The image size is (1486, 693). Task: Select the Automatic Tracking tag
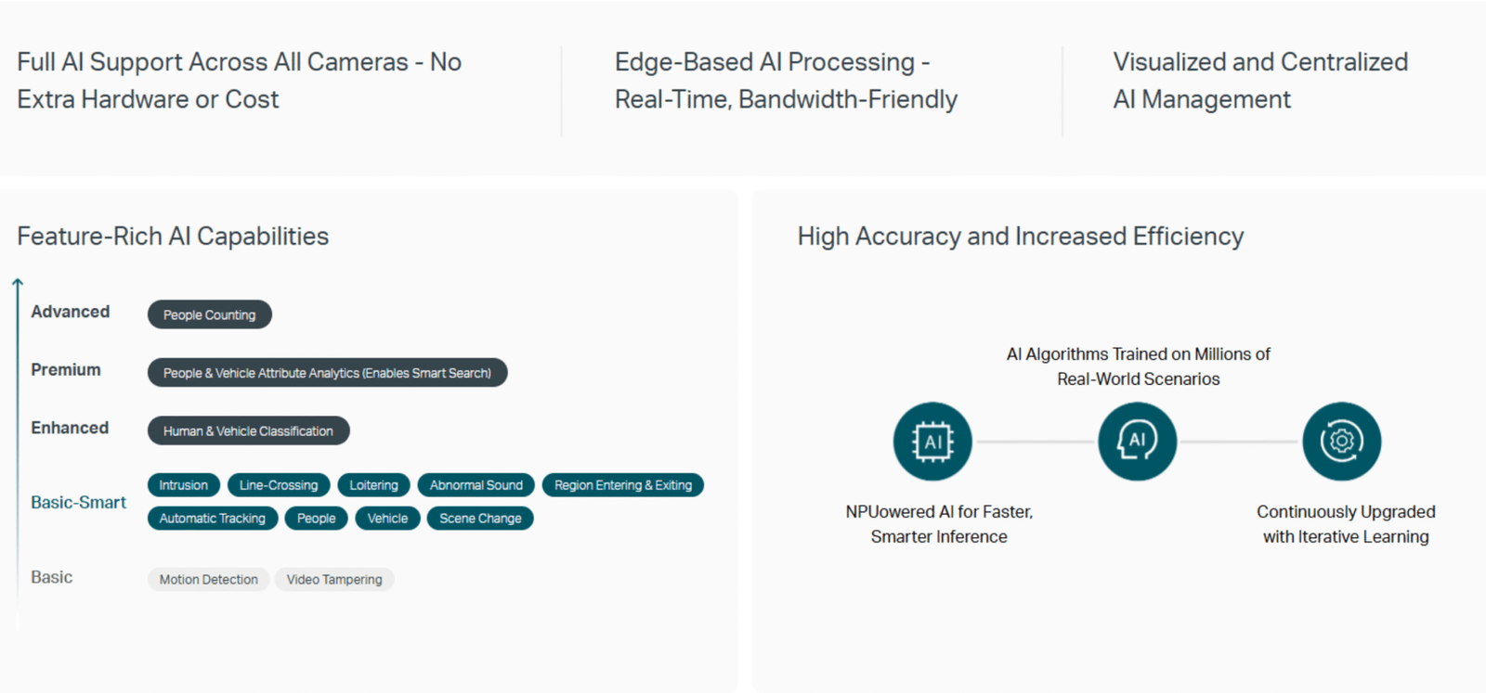[x=212, y=519]
